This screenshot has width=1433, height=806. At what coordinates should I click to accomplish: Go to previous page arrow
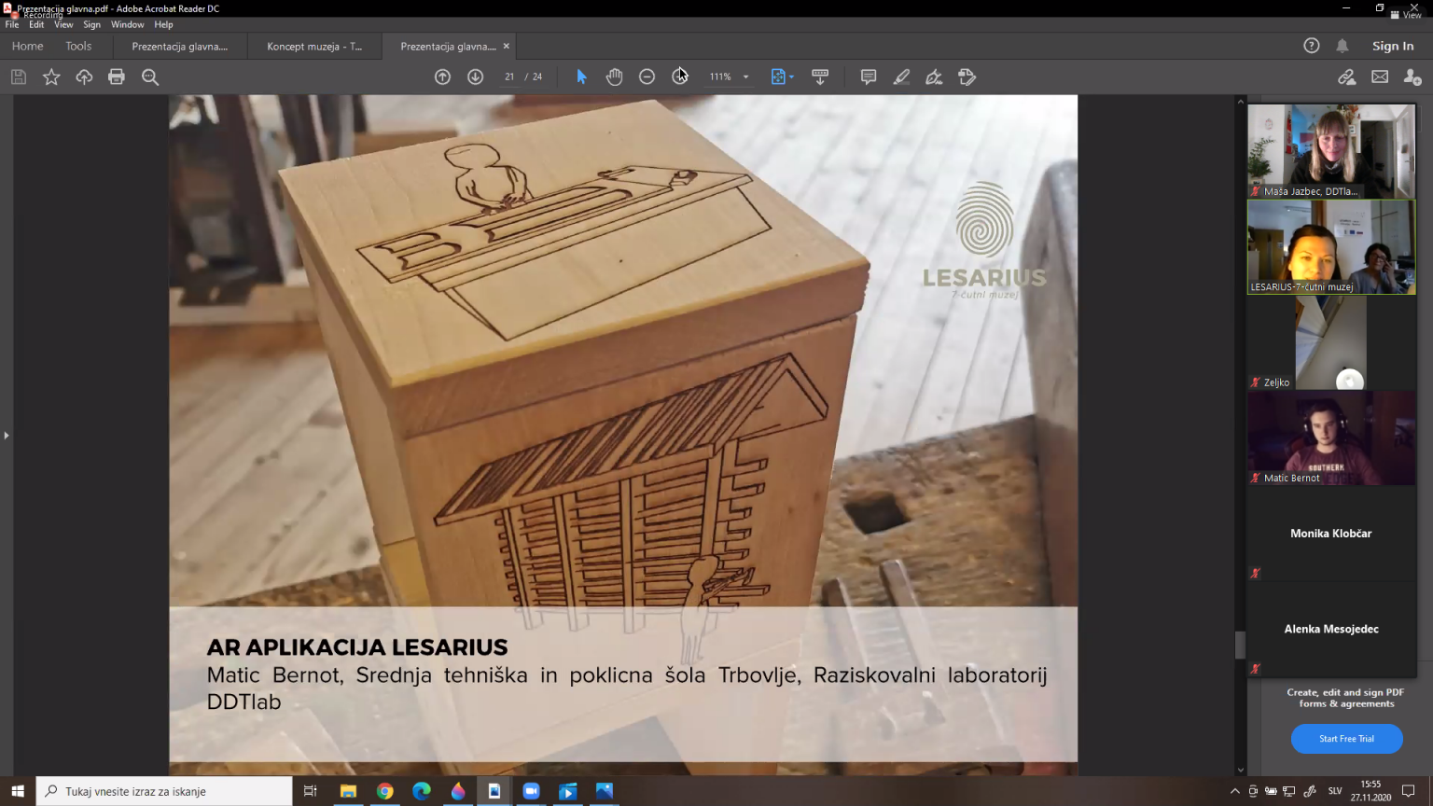442,76
